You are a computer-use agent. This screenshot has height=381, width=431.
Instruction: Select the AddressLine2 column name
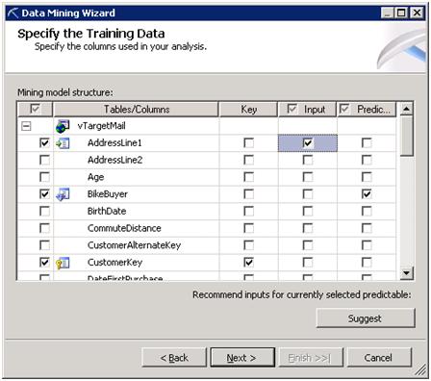(114, 160)
